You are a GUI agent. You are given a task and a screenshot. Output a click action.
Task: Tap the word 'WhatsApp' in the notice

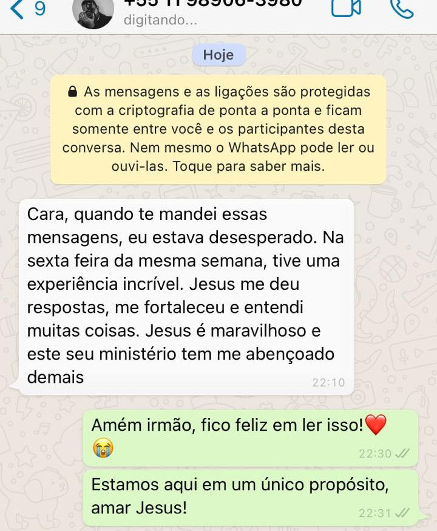click(262, 148)
